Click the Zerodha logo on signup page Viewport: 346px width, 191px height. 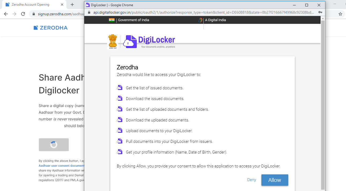coord(51,28)
